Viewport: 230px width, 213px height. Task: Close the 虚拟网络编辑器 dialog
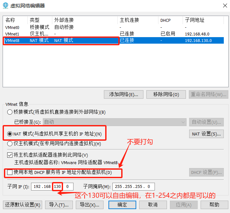(x=225, y=6)
